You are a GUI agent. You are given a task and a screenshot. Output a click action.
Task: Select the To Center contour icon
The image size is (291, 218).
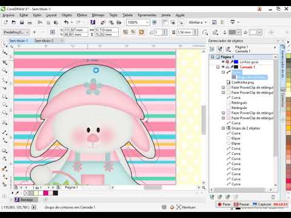click(125, 32)
